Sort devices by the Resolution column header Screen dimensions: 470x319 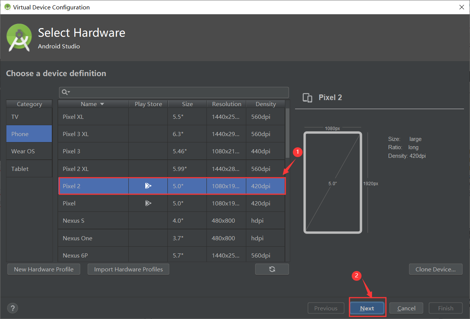226,104
